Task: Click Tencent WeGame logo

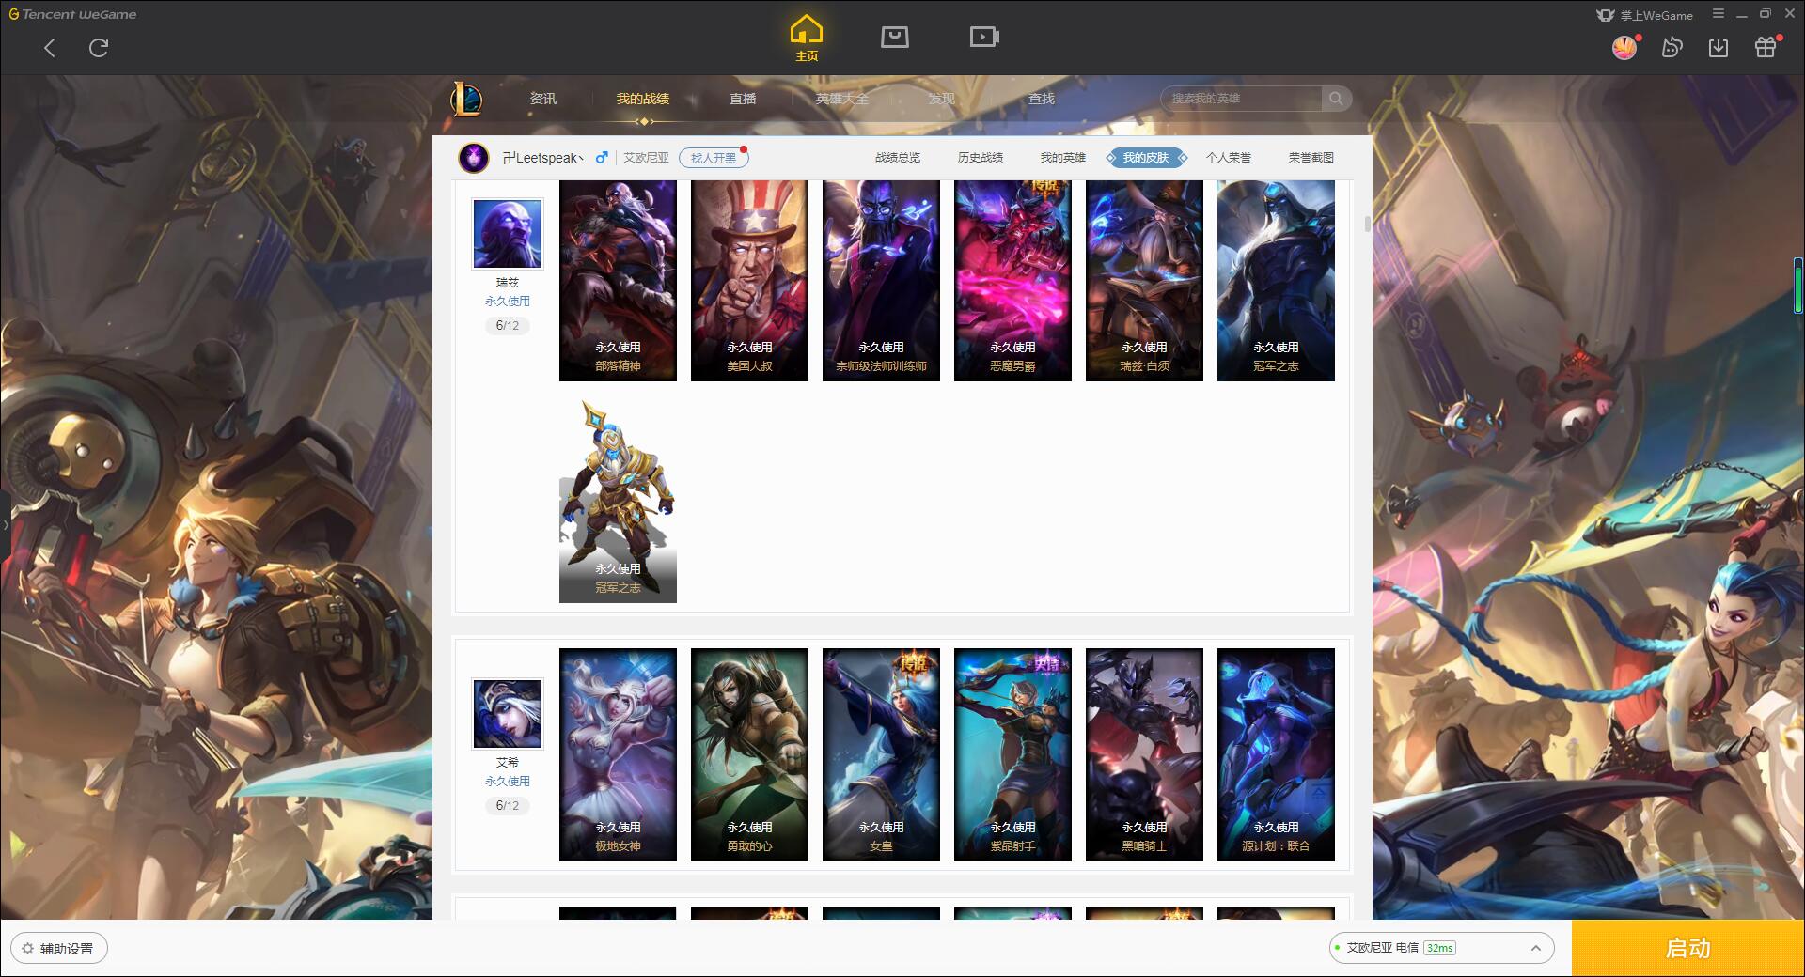Action: click(x=73, y=14)
